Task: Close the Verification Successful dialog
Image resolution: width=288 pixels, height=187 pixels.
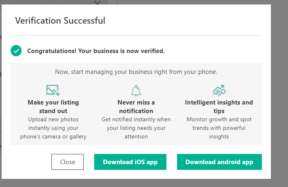Action: [67, 162]
